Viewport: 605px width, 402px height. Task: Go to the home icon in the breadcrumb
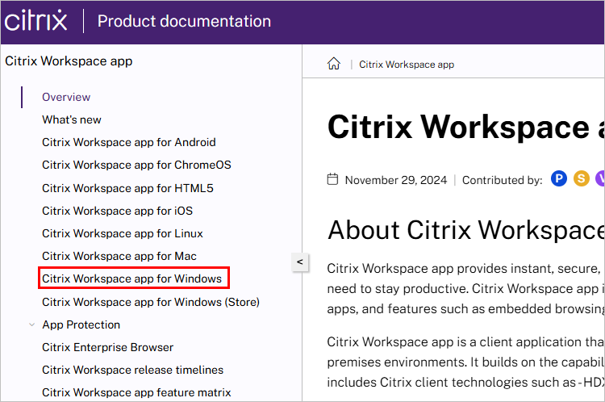point(334,64)
